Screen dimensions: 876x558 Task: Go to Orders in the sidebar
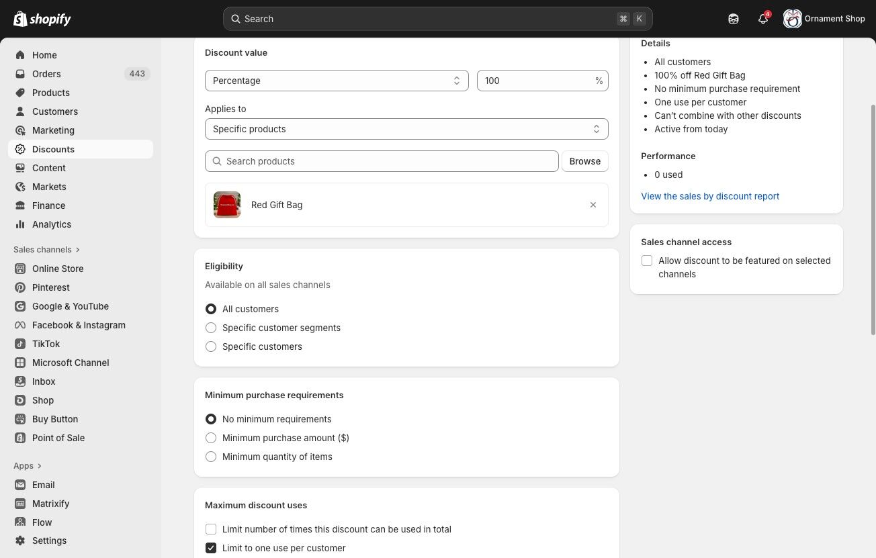[46, 74]
